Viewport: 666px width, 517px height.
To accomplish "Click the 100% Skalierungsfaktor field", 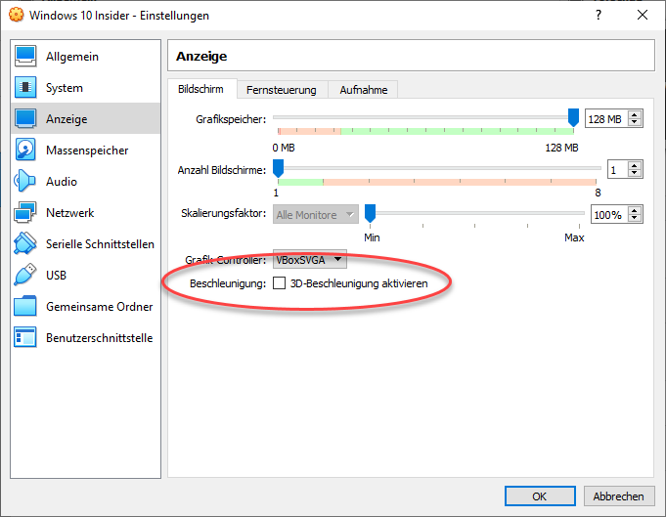I will click(609, 214).
